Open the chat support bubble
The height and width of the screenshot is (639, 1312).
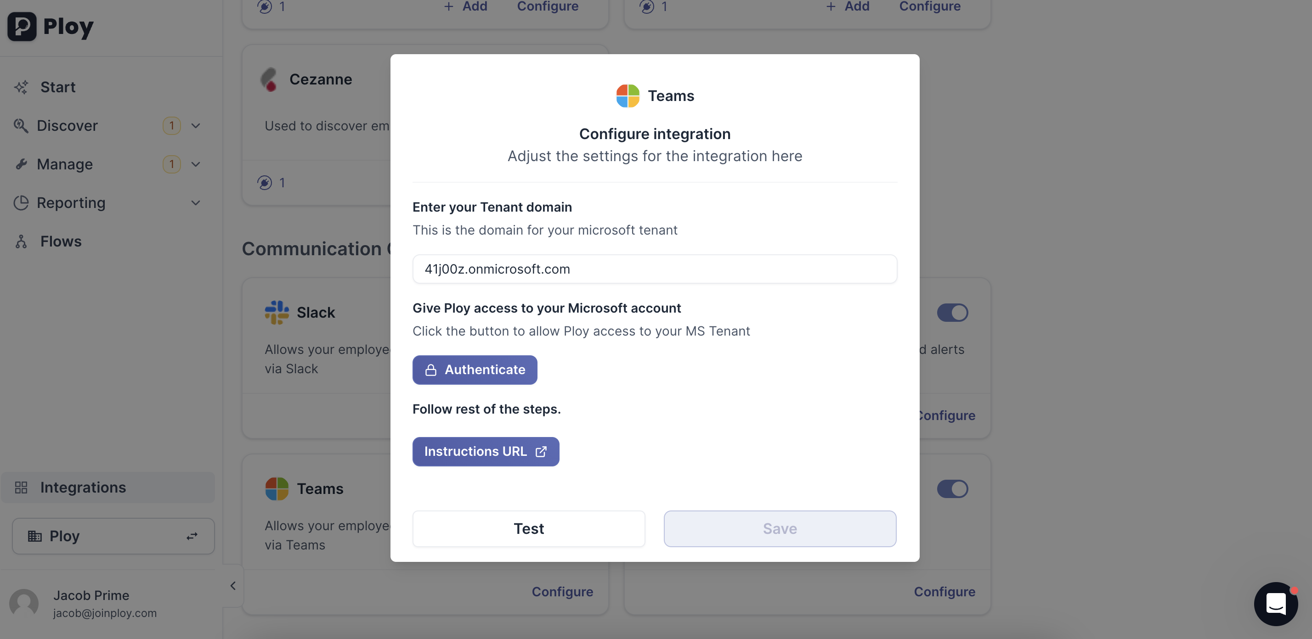click(1275, 603)
